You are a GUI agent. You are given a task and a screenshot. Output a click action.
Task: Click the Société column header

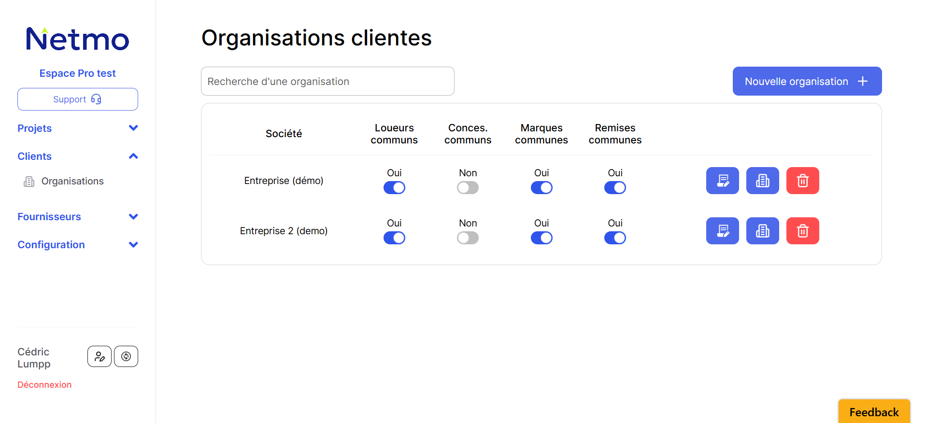(284, 134)
